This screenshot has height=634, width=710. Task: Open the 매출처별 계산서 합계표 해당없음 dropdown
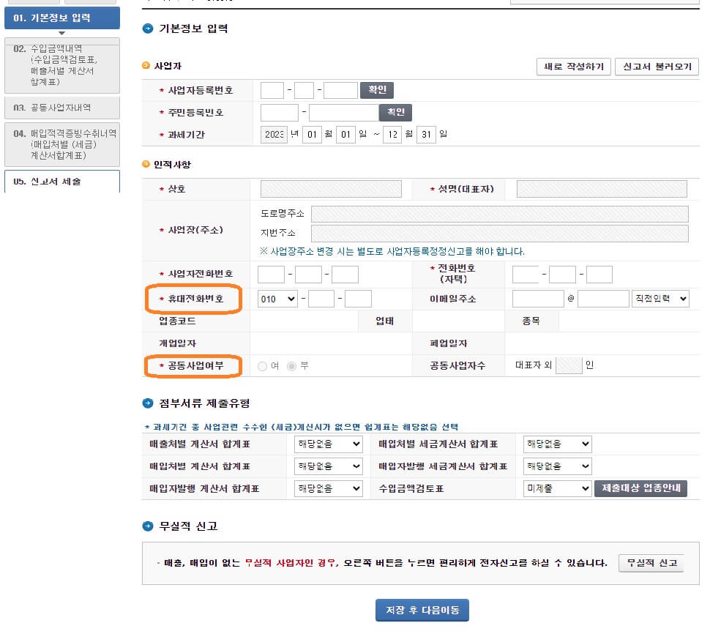pyautogui.click(x=327, y=444)
